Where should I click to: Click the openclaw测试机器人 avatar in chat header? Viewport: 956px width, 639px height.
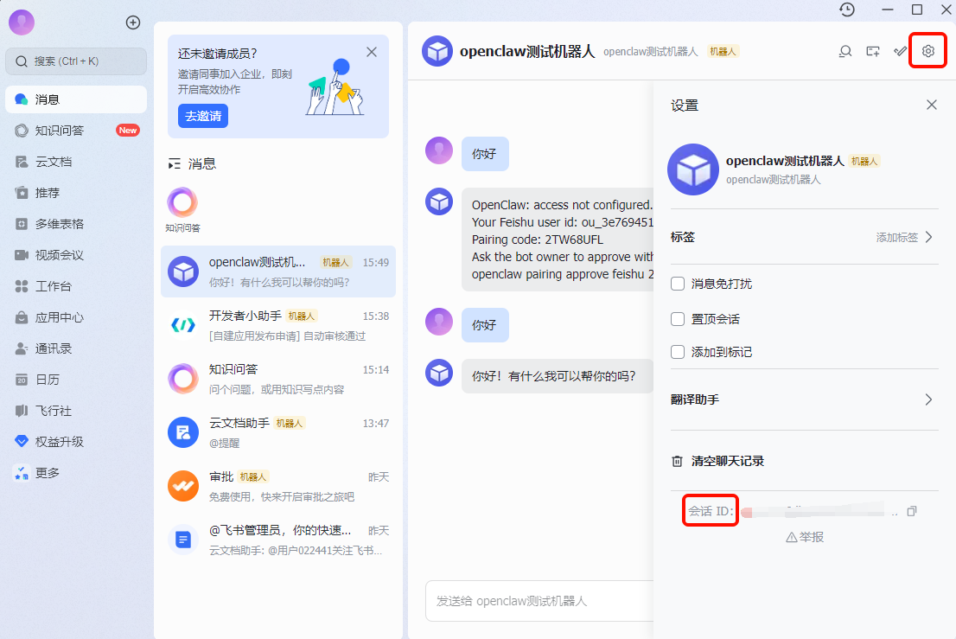(x=437, y=51)
